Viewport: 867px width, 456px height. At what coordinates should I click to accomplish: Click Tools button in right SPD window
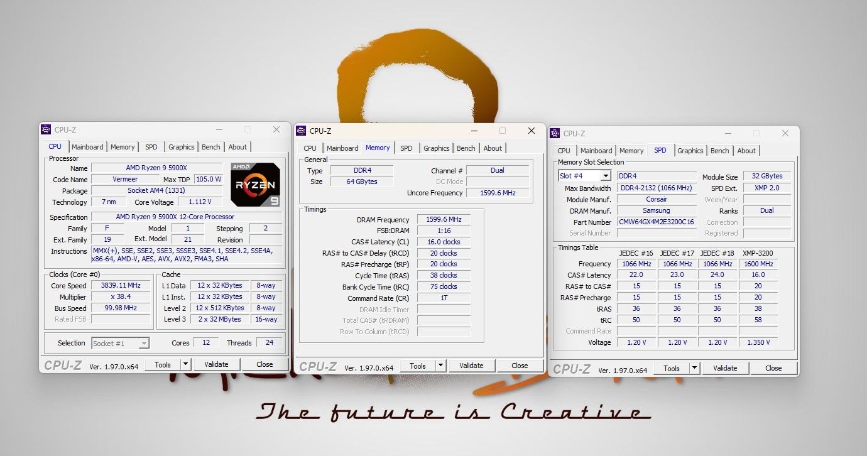[x=672, y=368]
